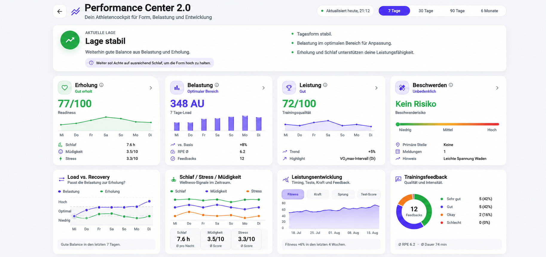546x257 pixels.
Task: Click the Leistung trophy icon
Action: pos(289,88)
